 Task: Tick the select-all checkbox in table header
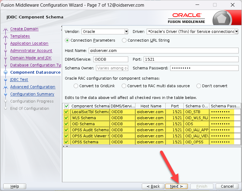(66, 106)
